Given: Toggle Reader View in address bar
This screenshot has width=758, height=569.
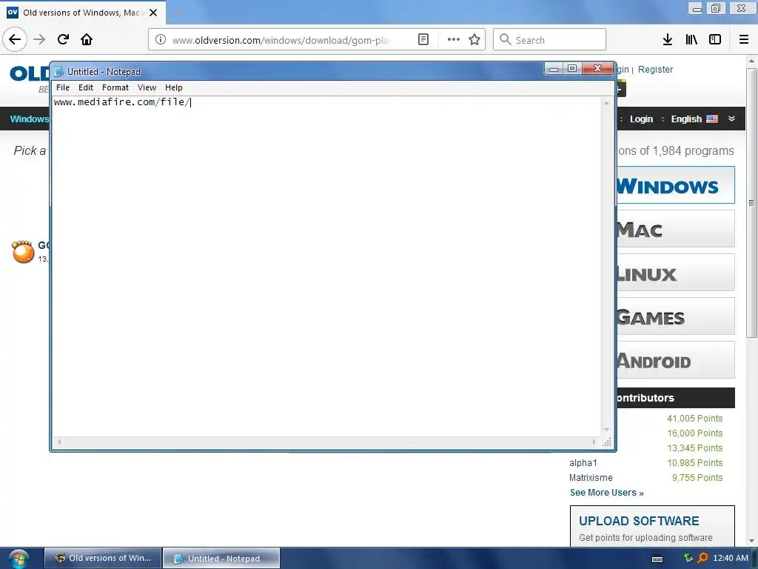Looking at the screenshot, I should pyautogui.click(x=423, y=40).
